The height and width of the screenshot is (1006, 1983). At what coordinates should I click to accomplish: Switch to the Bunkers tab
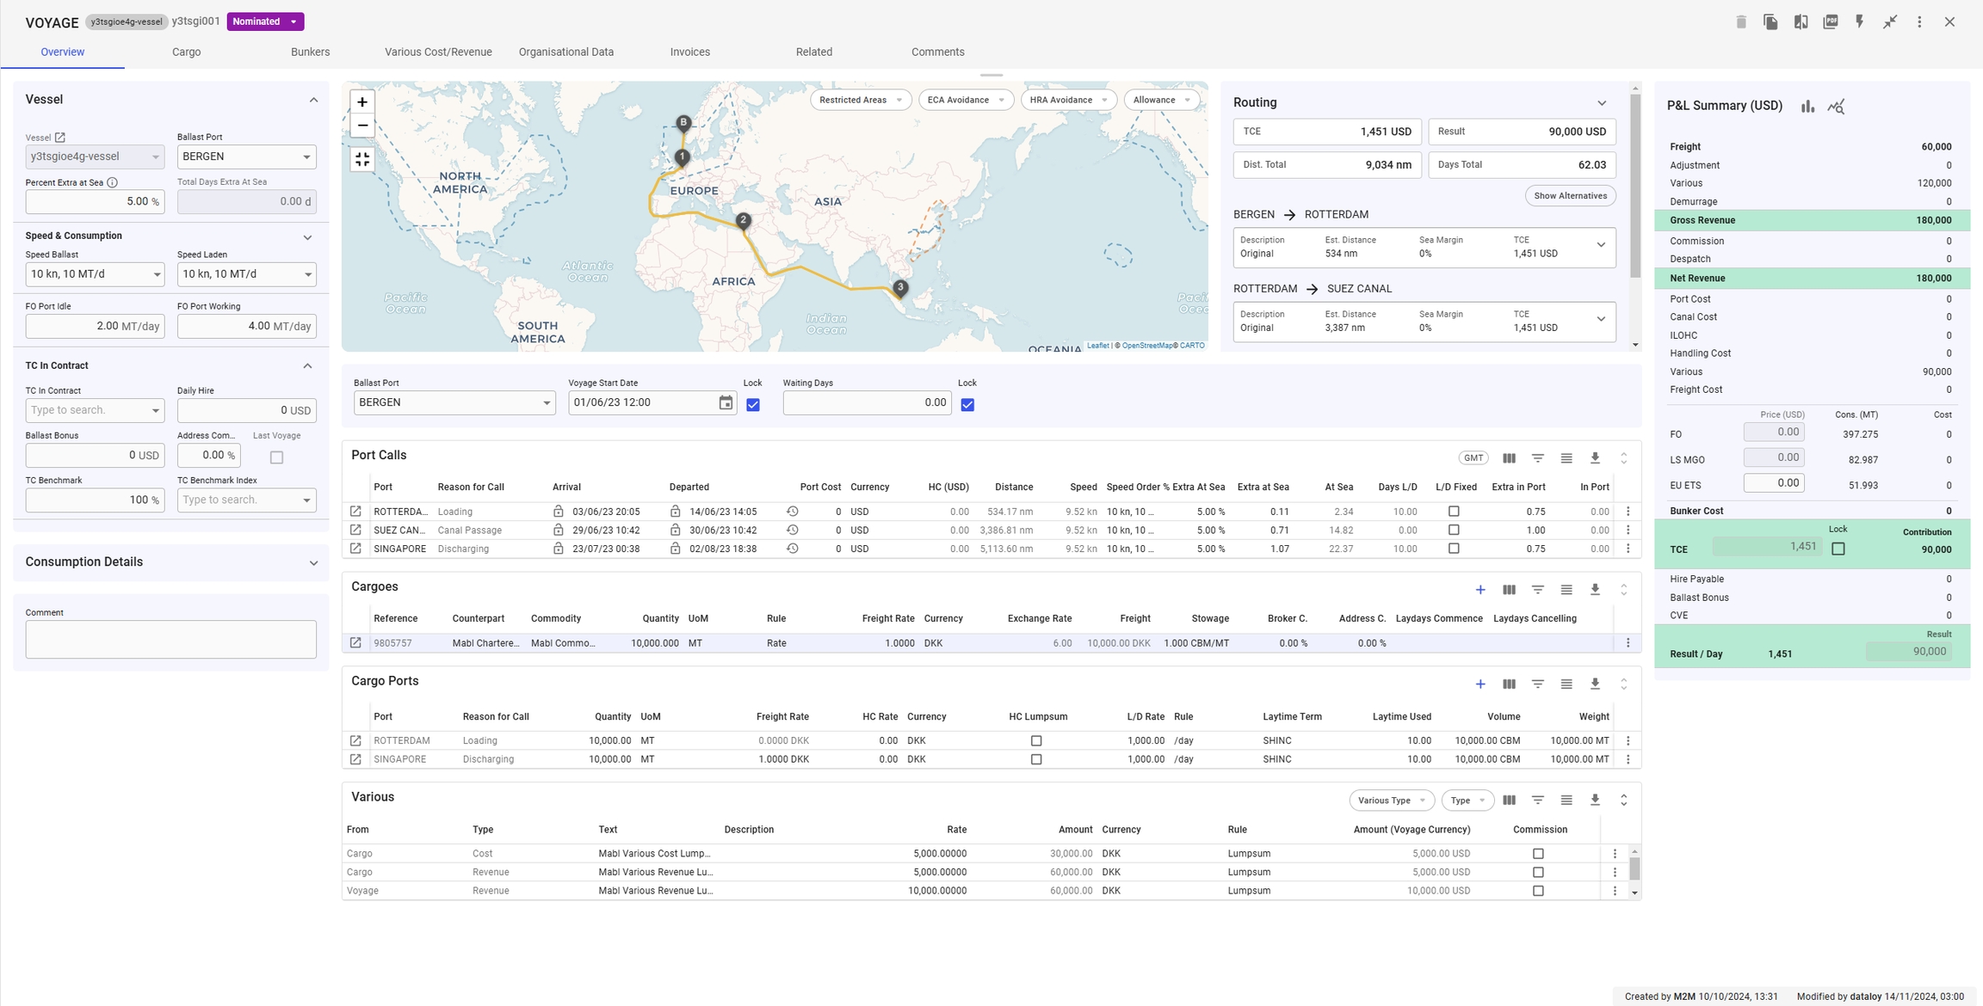pos(310,52)
